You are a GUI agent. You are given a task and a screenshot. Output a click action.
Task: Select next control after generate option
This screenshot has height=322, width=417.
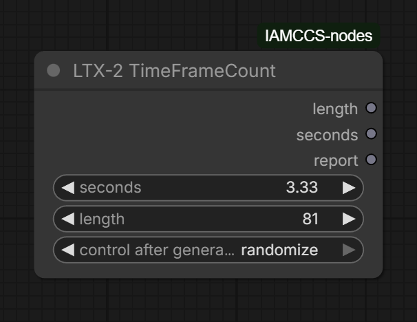pos(349,250)
